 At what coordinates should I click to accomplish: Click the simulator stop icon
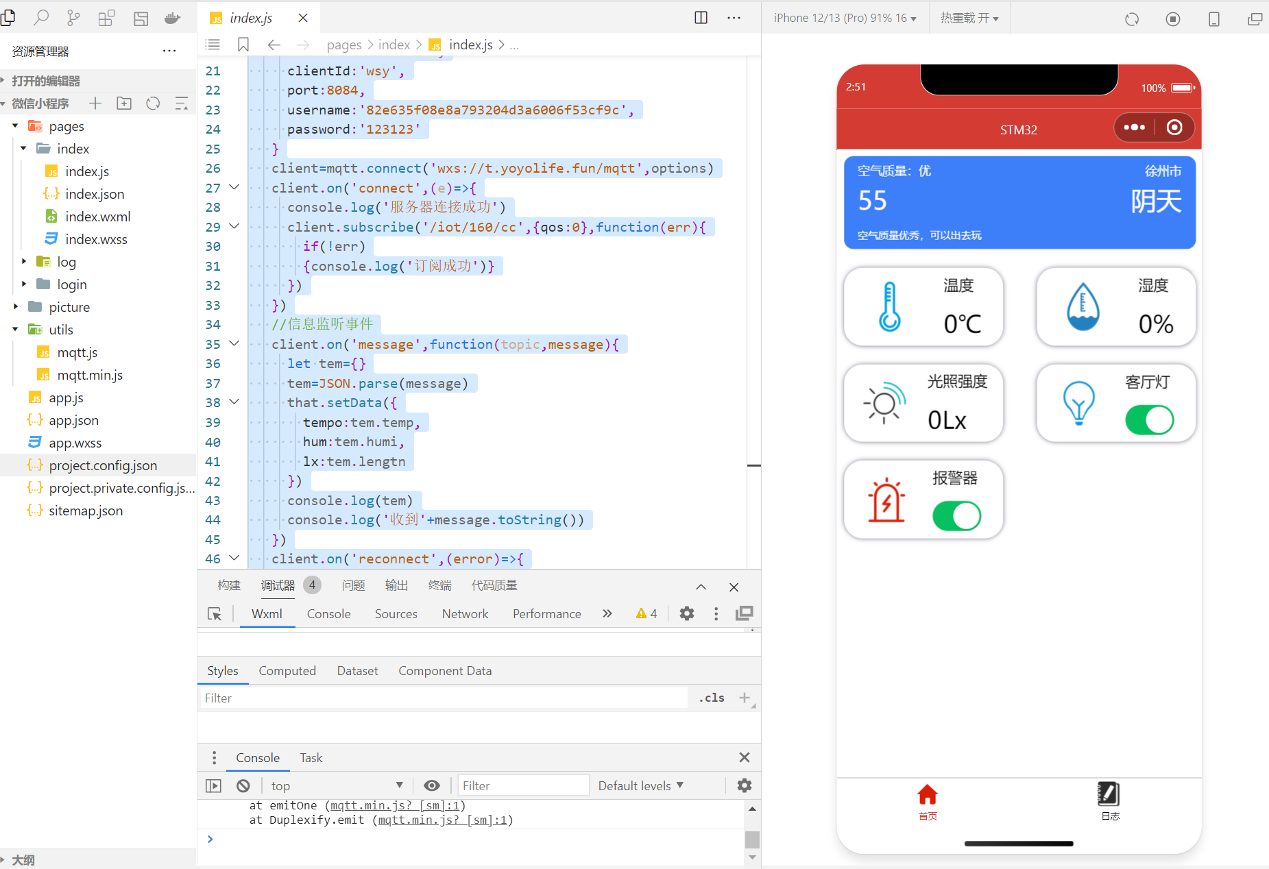pos(1173,19)
